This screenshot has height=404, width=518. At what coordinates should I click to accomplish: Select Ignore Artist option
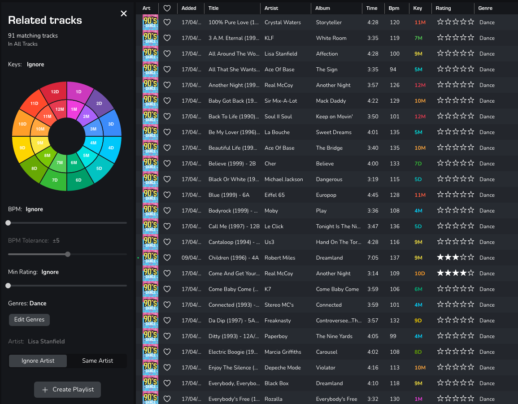[x=38, y=361]
